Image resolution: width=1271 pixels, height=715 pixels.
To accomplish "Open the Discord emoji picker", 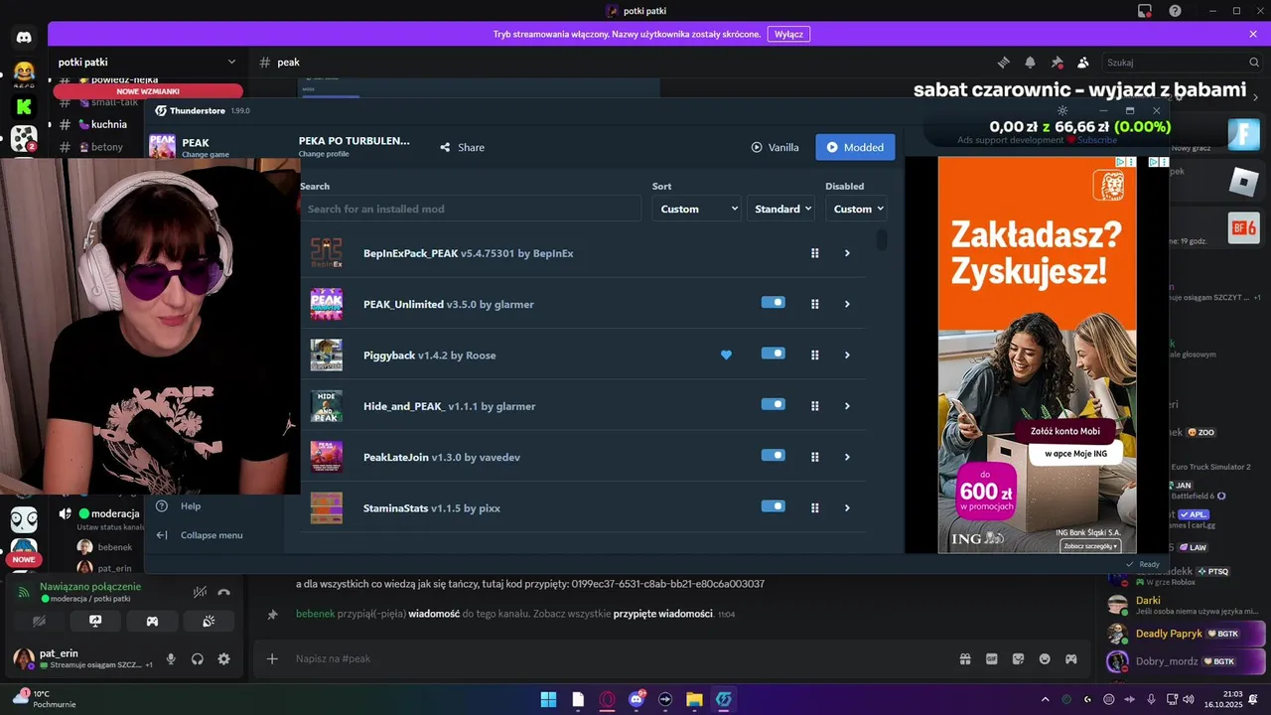I will click(1045, 658).
